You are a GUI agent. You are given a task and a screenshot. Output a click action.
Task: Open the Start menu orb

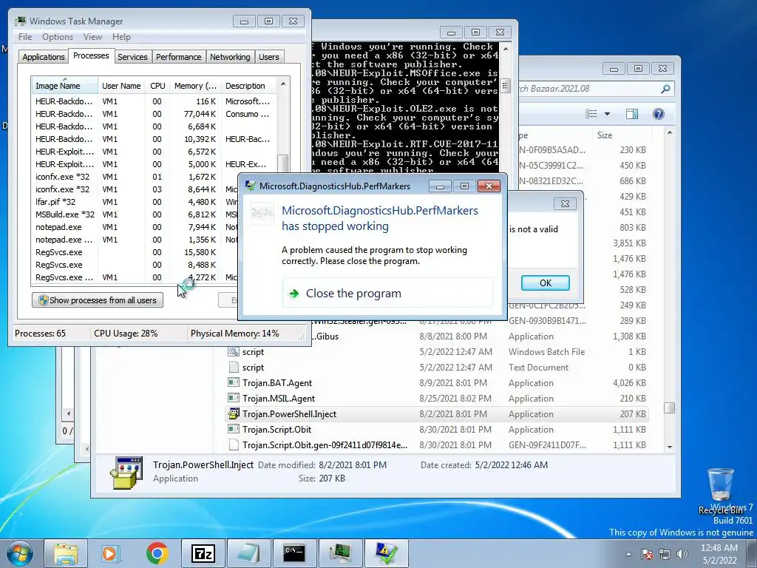click(x=19, y=553)
